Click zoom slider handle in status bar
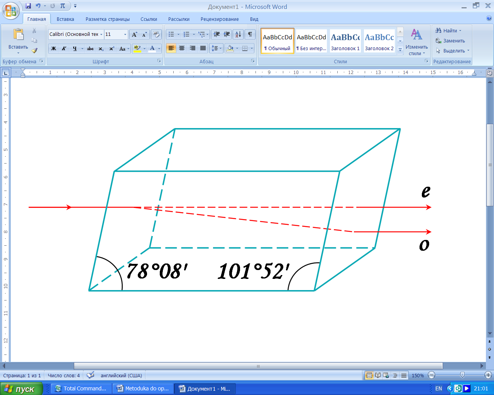 [462, 375]
